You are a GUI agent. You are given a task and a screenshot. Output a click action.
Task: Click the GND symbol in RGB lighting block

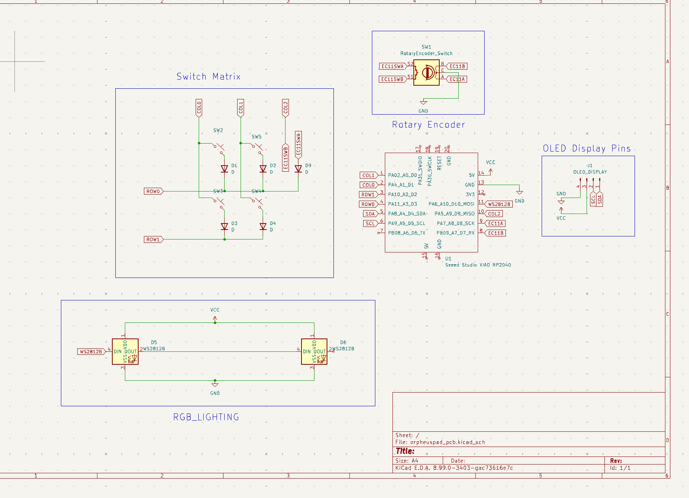215,385
